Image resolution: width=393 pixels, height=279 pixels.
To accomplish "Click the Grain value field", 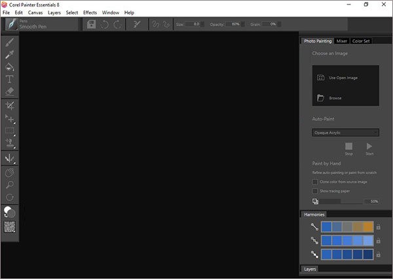I will [x=269, y=24].
